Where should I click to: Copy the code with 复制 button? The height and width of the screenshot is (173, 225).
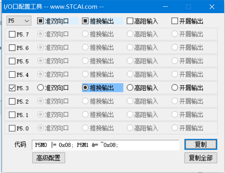point(201,144)
